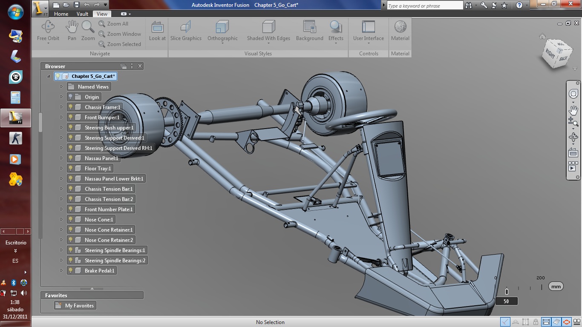Switch to the Home ribbon tab

(61, 14)
